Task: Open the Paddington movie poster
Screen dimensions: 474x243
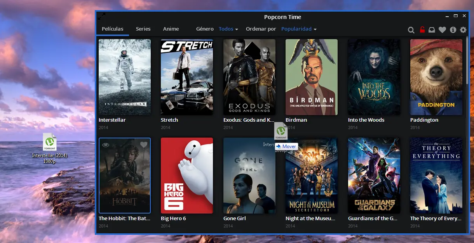Action: 436,77
